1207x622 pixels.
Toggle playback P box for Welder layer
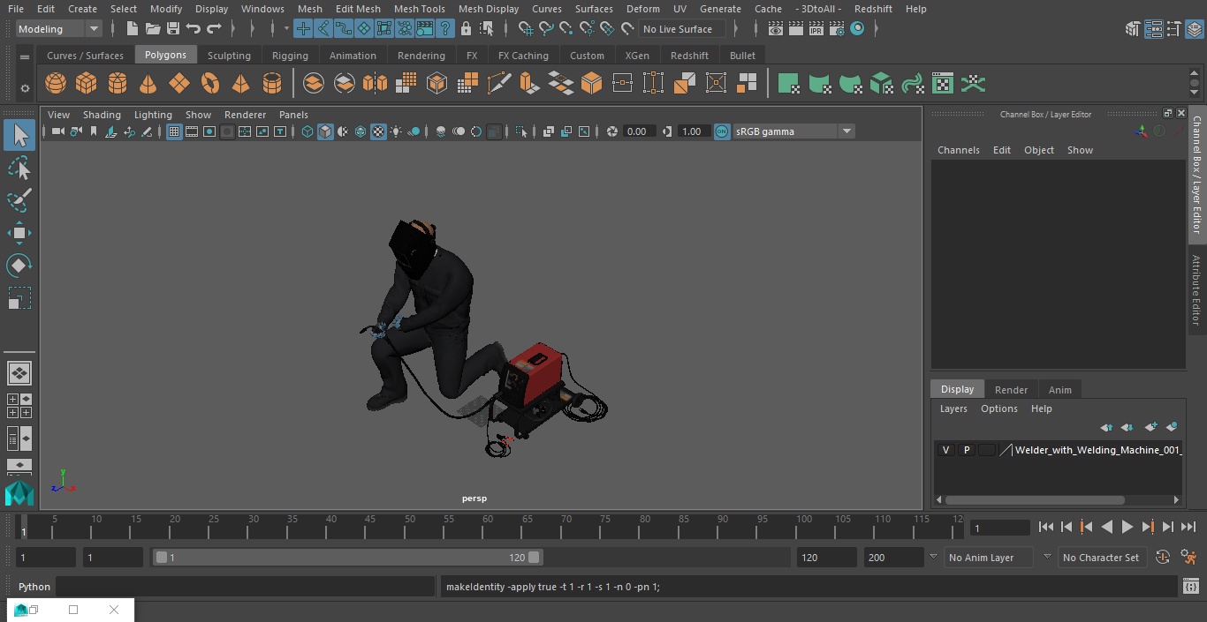[967, 450]
